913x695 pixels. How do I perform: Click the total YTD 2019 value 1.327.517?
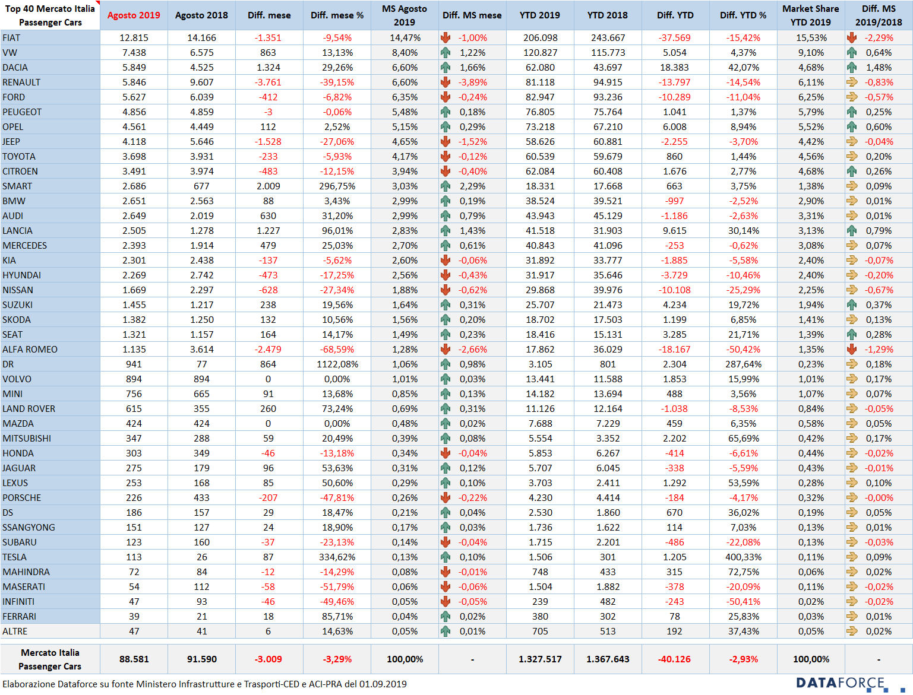(540, 659)
